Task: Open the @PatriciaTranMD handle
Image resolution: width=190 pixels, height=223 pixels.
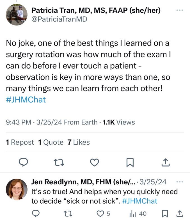Action: [59, 19]
